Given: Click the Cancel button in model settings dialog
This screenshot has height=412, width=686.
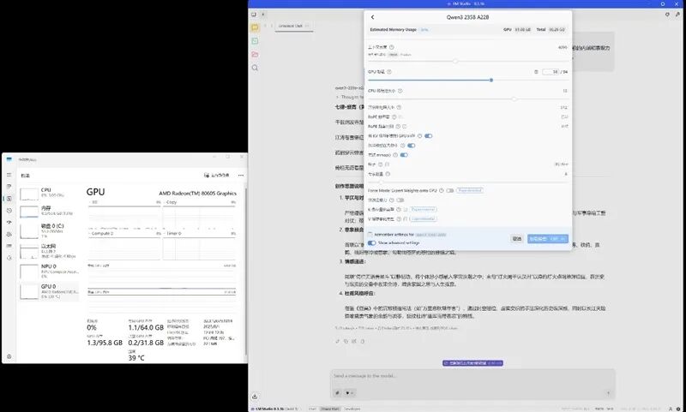Looking at the screenshot, I should click(517, 239).
